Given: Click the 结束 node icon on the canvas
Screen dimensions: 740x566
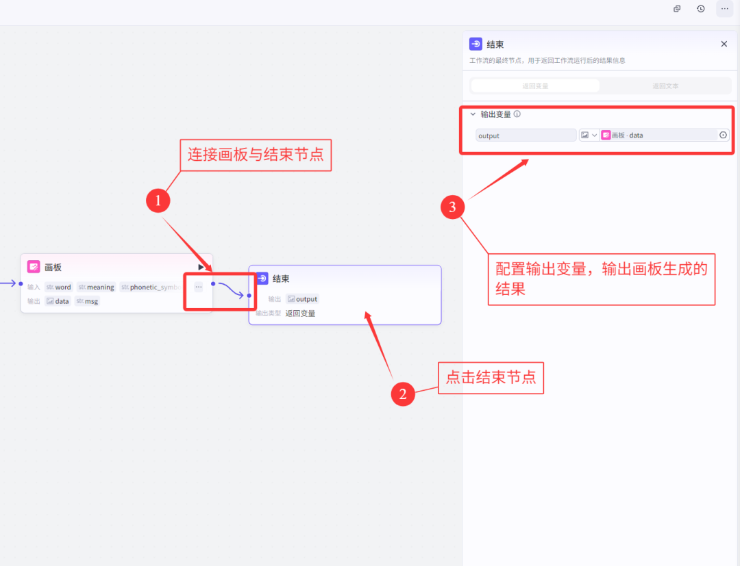Looking at the screenshot, I should pos(263,277).
